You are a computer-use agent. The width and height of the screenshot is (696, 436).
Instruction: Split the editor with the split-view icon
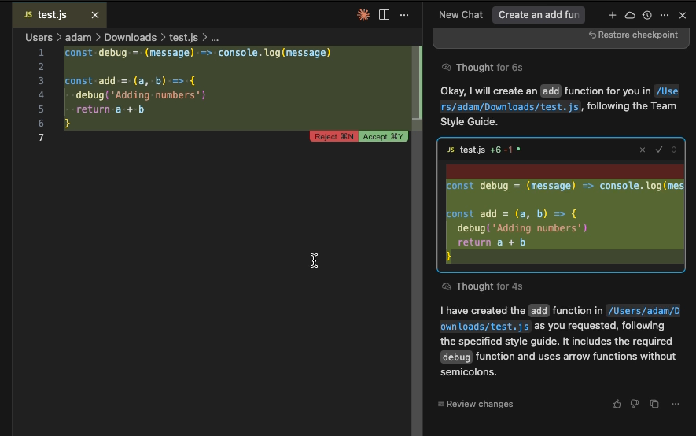[384, 15]
